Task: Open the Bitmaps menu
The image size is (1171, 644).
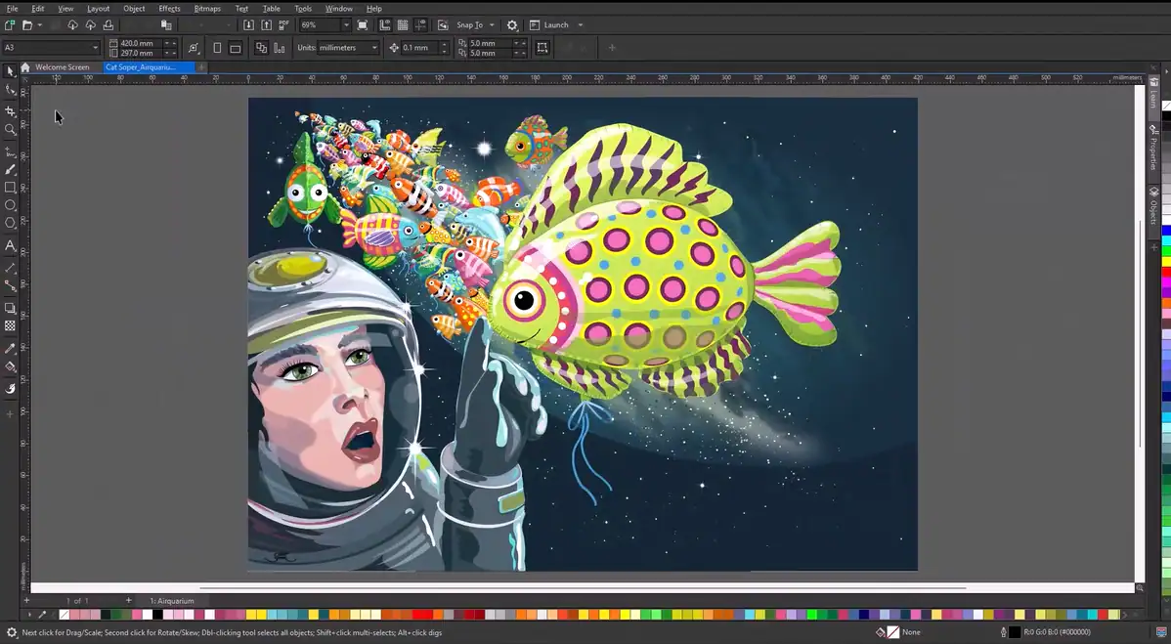Action: click(207, 8)
